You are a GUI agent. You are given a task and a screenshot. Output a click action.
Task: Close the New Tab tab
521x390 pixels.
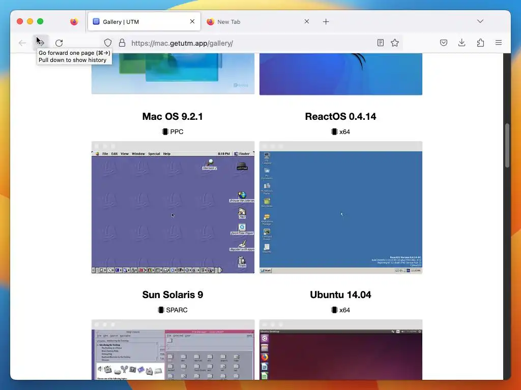point(307,21)
